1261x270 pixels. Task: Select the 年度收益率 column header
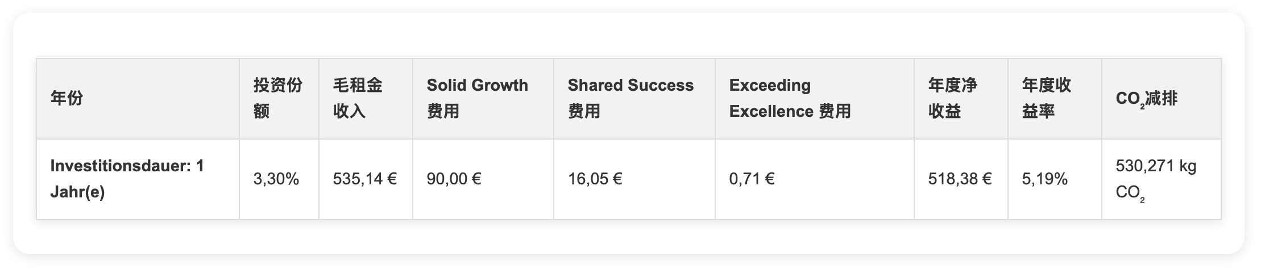pyautogui.click(x=1047, y=98)
